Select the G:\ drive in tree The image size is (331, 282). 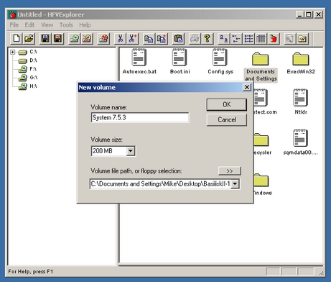(33, 78)
